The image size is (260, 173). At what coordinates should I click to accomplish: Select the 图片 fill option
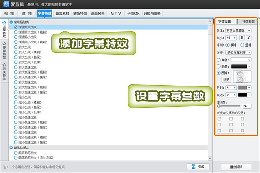218,73
